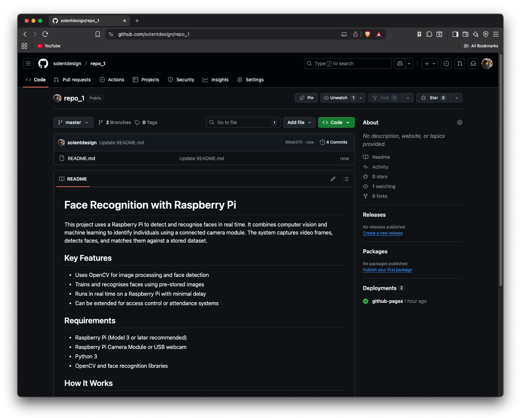The width and height of the screenshot is (531, 418).
Task: Open the issues icon in header
Action: pos(446,63)
